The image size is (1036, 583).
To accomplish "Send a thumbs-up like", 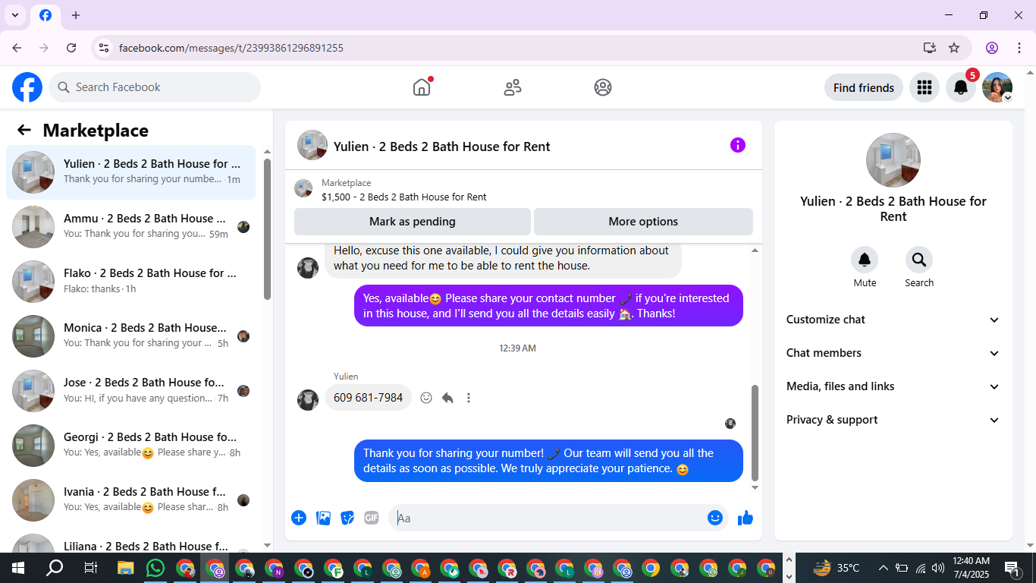I will tap(746, 518).
